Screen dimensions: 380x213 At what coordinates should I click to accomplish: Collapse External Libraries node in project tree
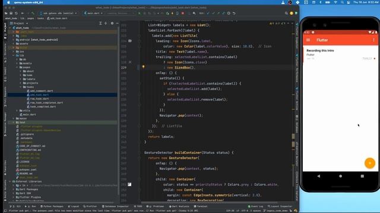(x=10, y=182)
